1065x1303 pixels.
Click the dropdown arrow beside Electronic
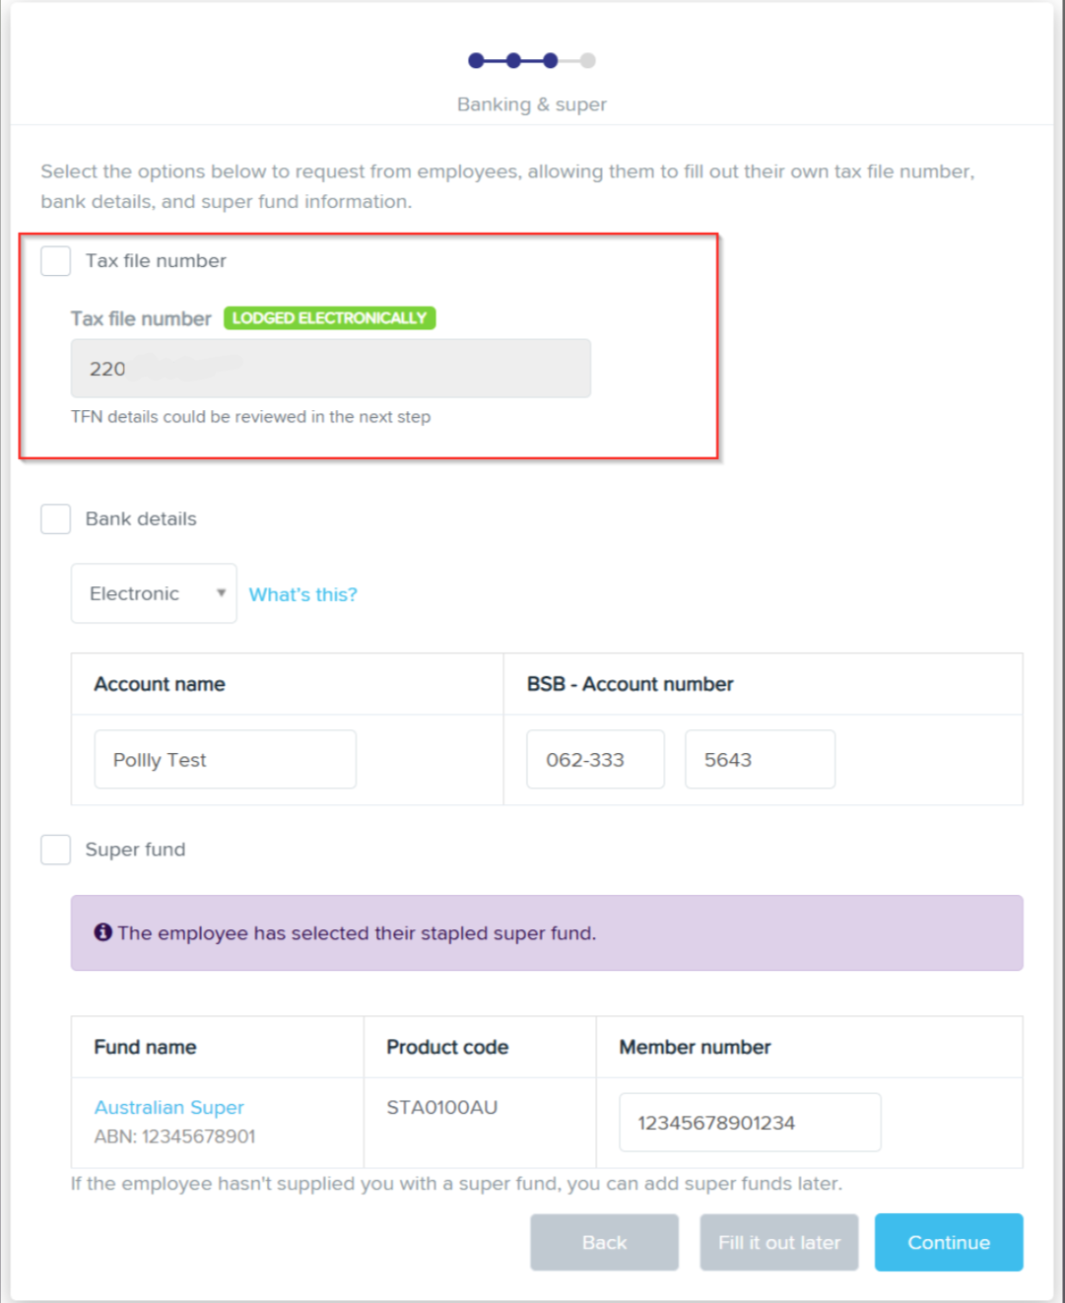pyautogui.click(x=221, y=593)
